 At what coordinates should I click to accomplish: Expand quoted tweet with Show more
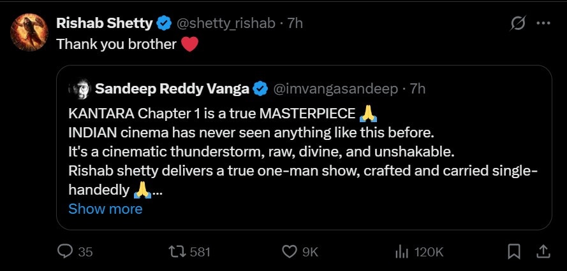[x=105, y=209]
